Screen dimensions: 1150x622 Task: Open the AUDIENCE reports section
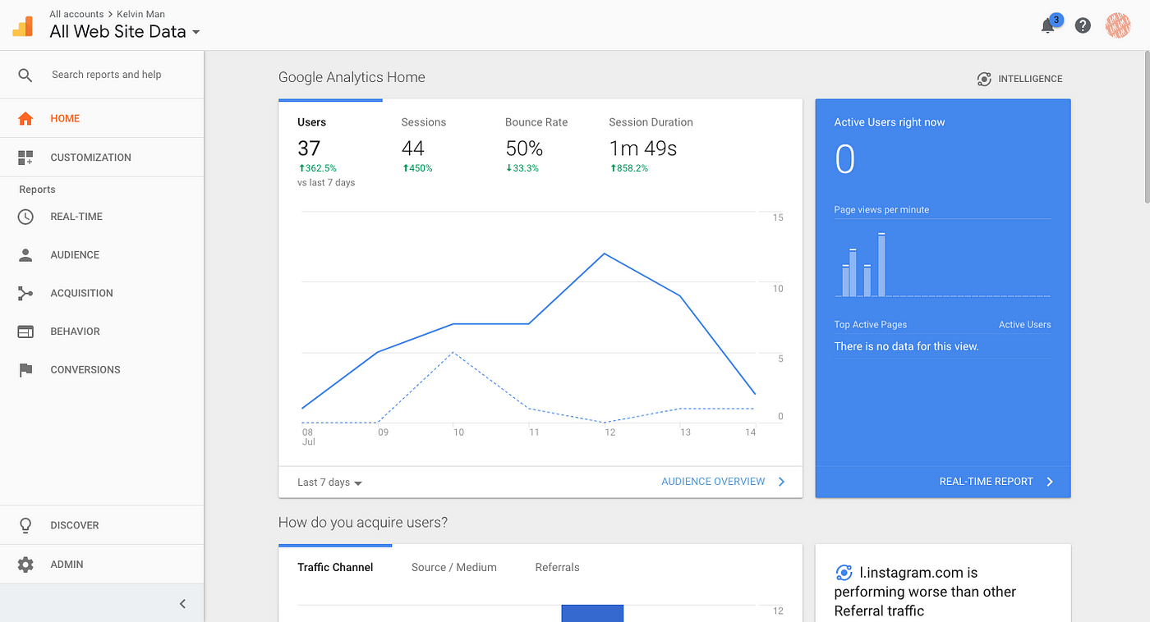102,255
